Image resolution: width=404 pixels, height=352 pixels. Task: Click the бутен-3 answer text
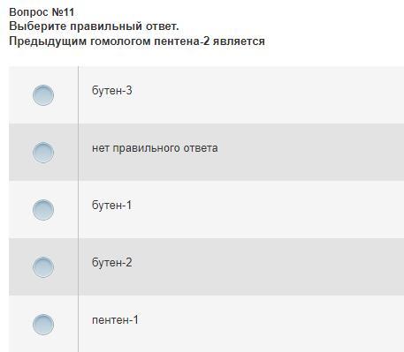pos(112,91)
